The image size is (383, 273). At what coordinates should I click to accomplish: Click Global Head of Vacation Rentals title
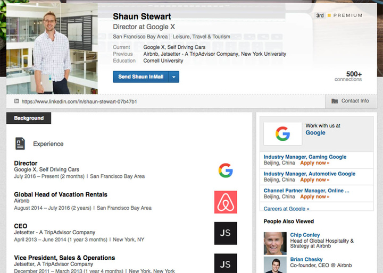[61, 194]
